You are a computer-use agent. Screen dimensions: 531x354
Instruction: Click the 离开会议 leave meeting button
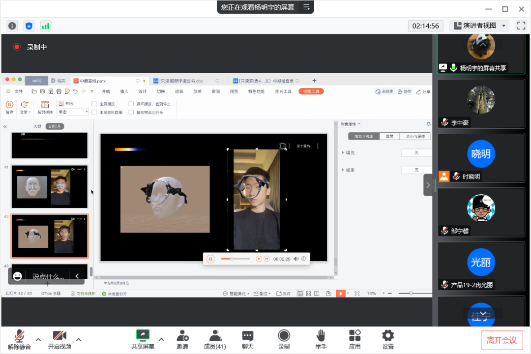point(501,340)
